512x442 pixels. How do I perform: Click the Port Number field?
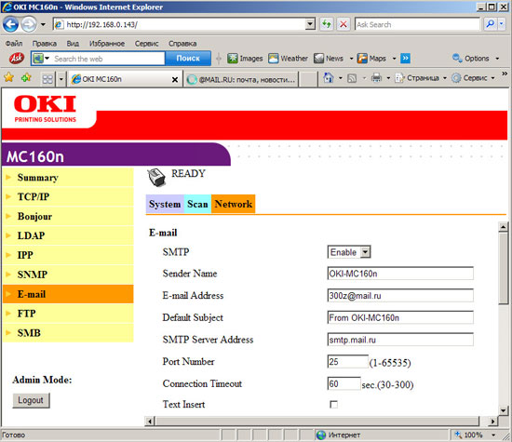(348, 361)
